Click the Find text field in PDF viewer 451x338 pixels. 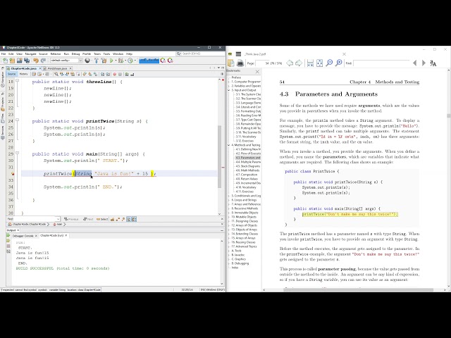[381, 63]
